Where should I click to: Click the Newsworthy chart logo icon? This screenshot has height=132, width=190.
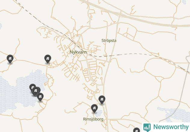pos(147,127)
